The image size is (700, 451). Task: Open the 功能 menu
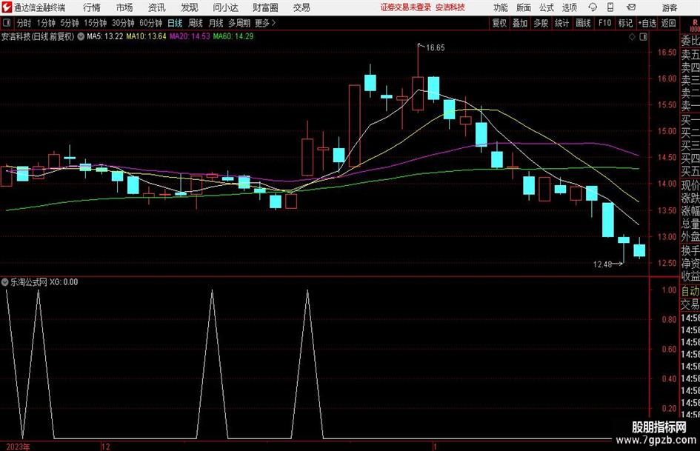click(x=501, y=7)
